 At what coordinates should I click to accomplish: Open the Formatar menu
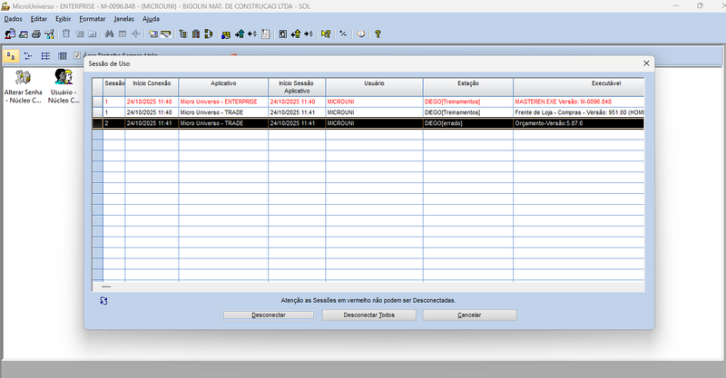coord(92,19)
